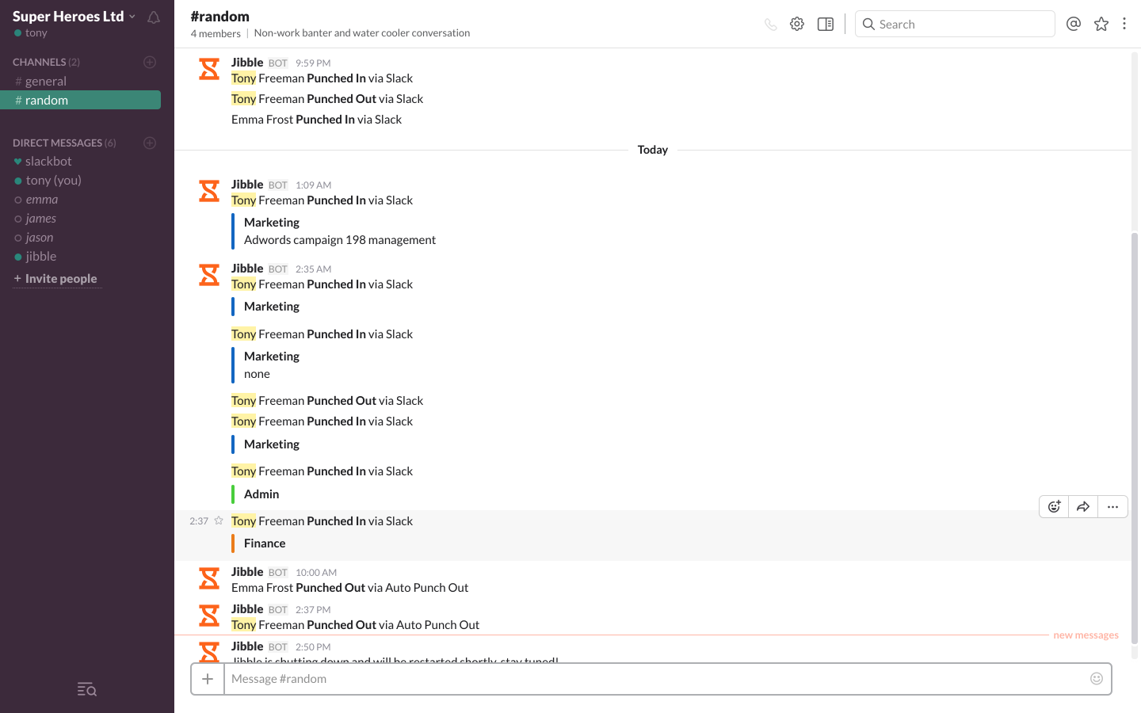Image resolution: width=1141 pixels, height=713 pixels.
Task: Open the Quick Switcher icon at sidebar bottom
Action: point(87,689)
